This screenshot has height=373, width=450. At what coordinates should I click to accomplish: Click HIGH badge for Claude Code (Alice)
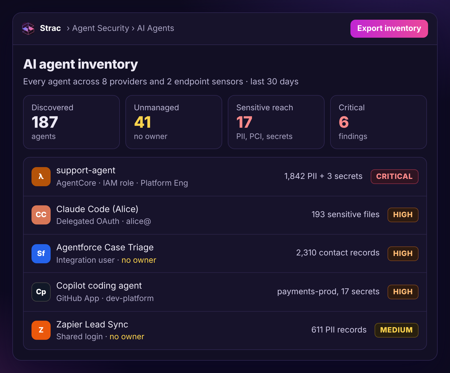click(403, 215)
